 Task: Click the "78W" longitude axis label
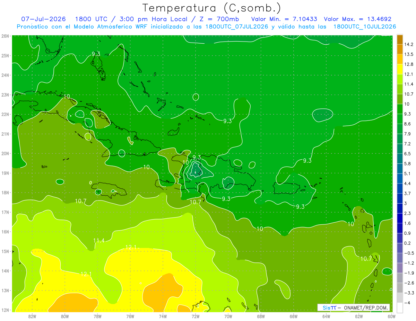pos(97,316)
